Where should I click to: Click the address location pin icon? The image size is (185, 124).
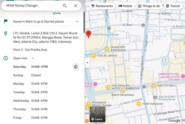tap(5, 34)
